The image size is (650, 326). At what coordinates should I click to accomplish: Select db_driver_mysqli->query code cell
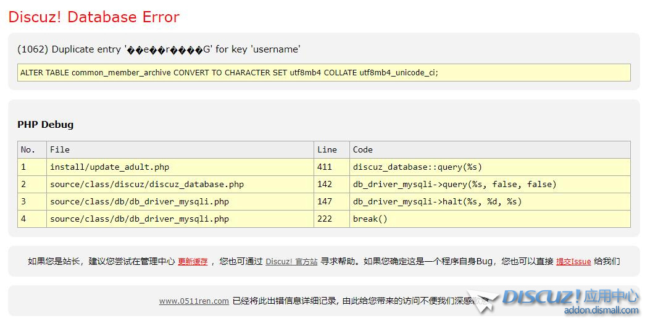pyautogui.click(x=490, y=184)
